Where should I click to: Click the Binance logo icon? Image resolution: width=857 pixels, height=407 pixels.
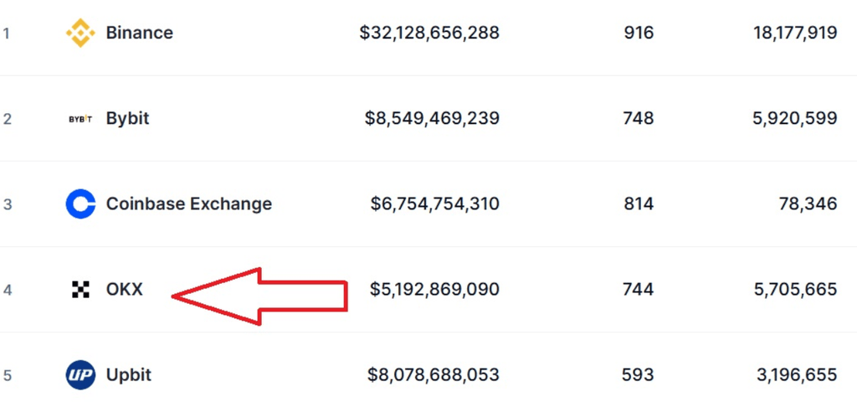(80, 33)
